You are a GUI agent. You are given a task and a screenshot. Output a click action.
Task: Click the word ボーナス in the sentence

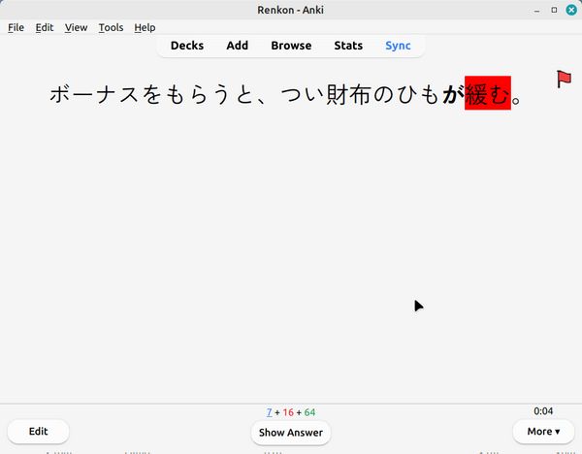pos(94,94)
